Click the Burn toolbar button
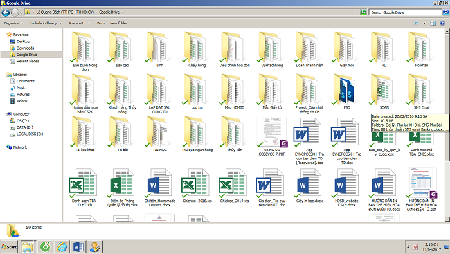 tap(101, 23)
